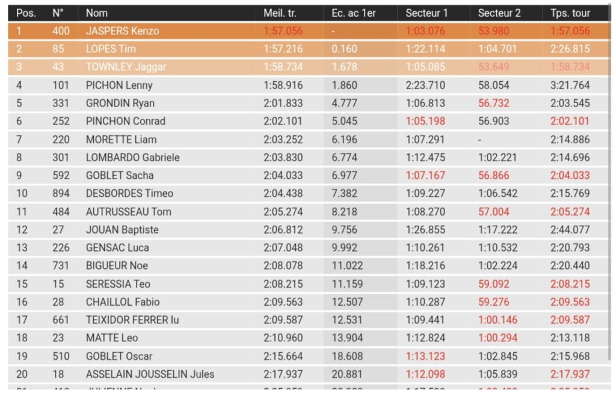
Task: Sort by Tps. tour column header
Action: pos(570,13)
